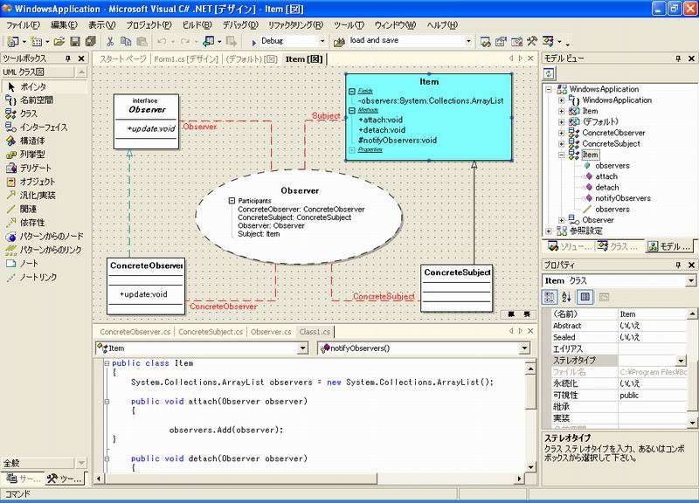
Task: Pin the プロパティ panel
Action: pyautogui.click(x=678, y=265)
